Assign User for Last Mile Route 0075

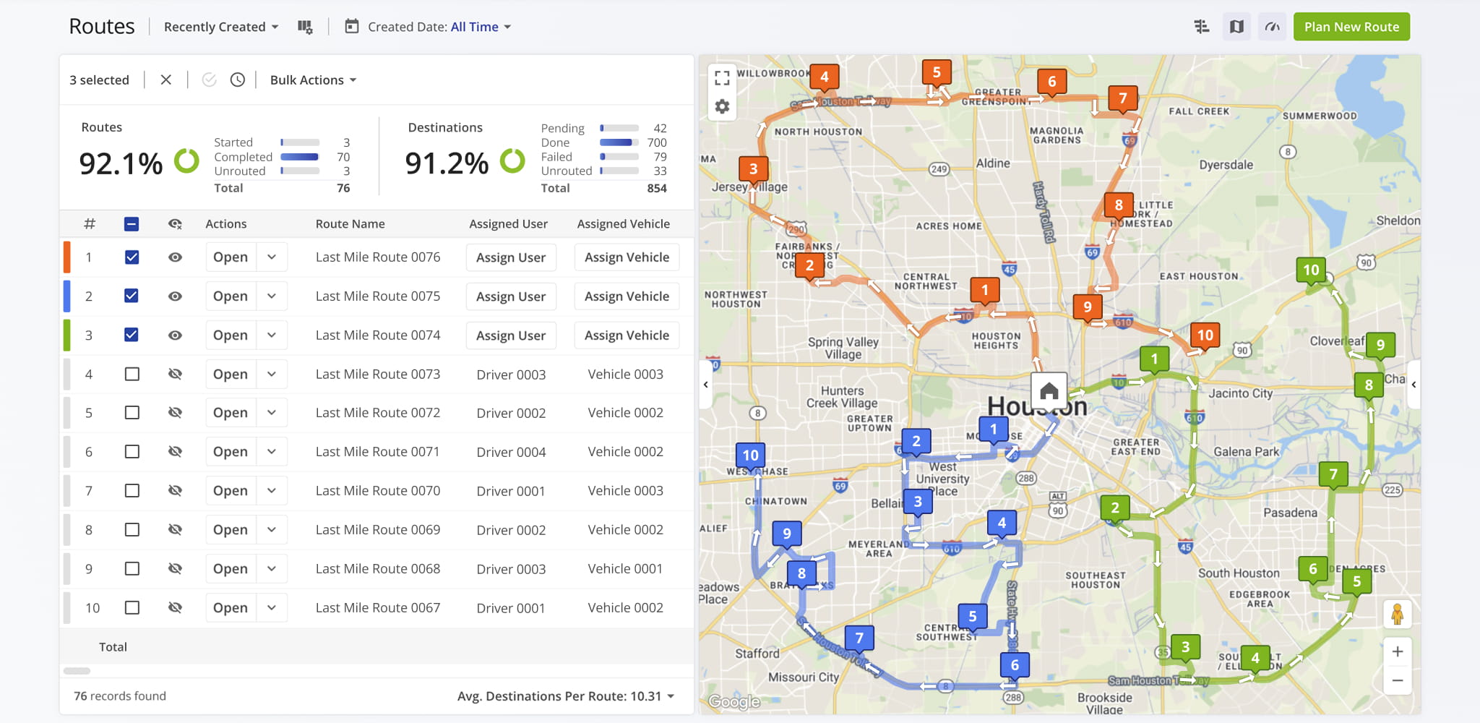click(511, 296)
